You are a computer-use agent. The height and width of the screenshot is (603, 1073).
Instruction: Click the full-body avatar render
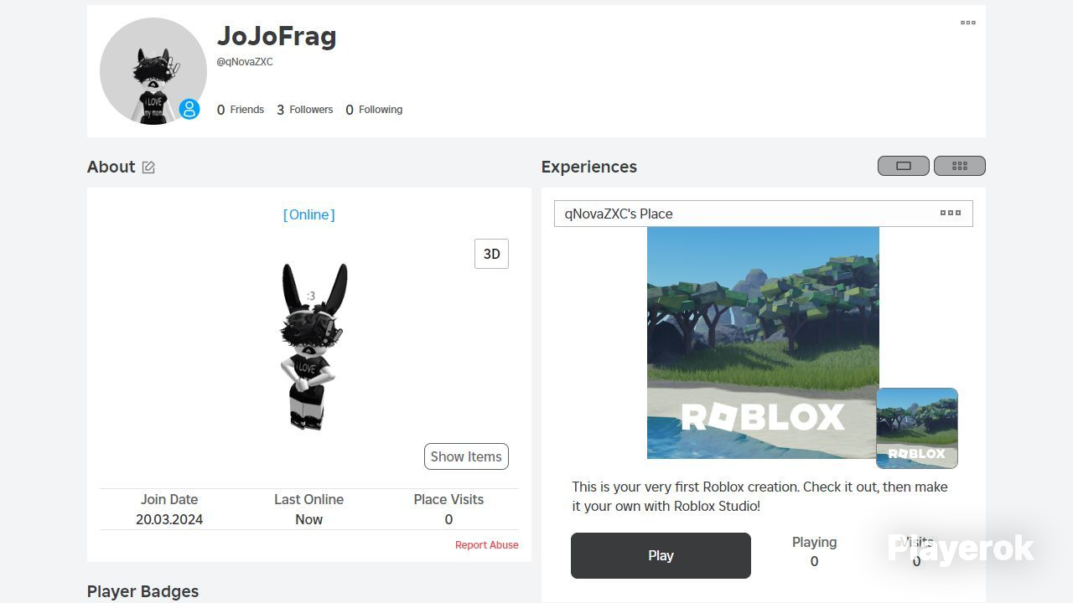tap(312, 347)
